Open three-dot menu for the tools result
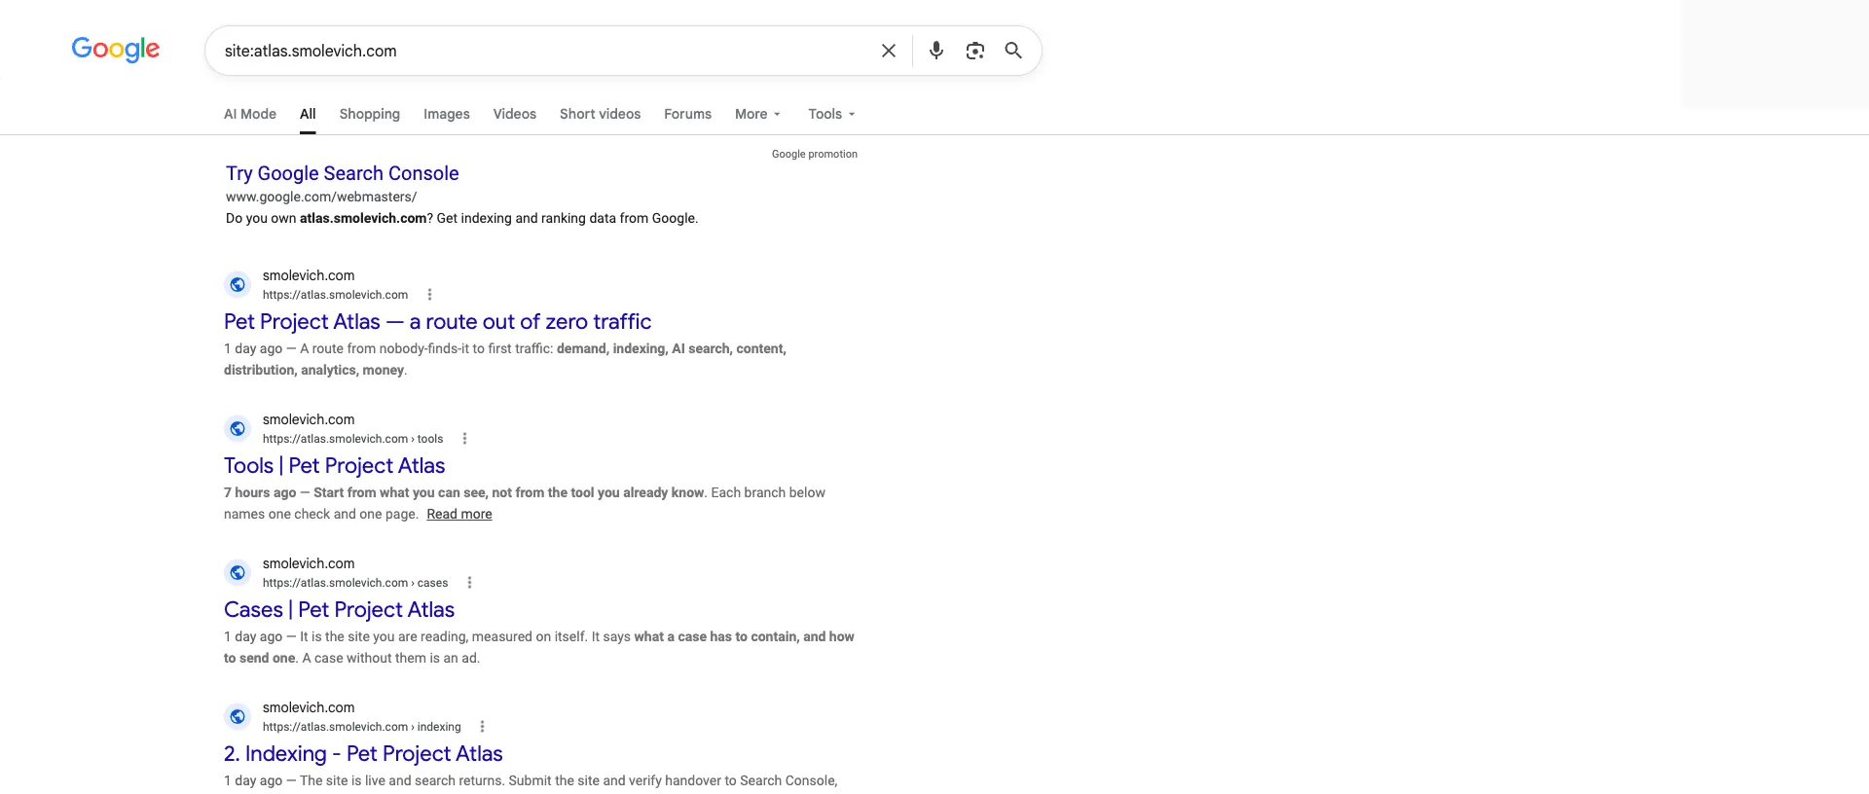 464,439
